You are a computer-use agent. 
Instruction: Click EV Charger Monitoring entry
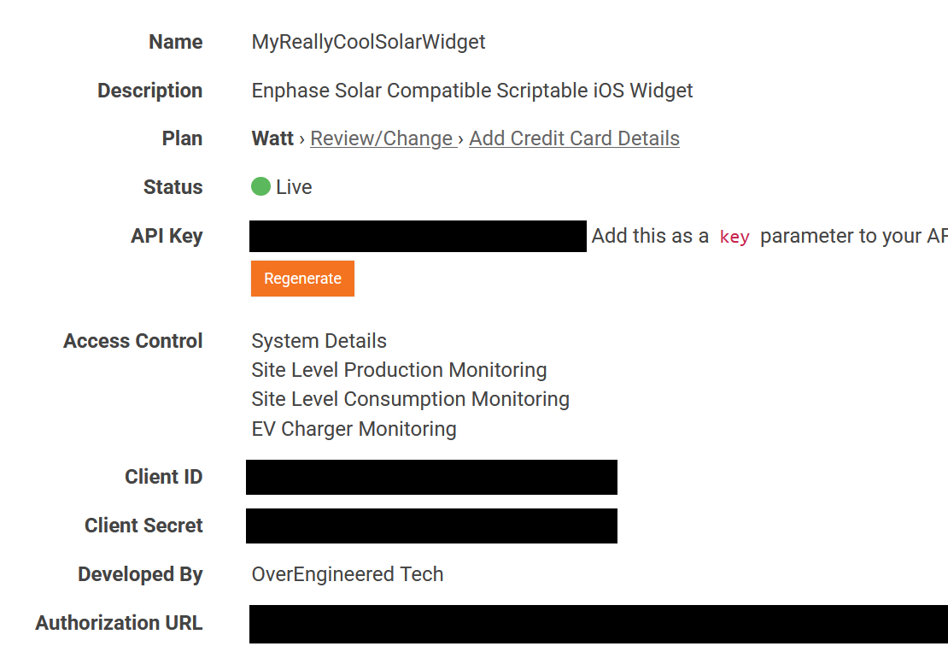click(x=354, y=429)
